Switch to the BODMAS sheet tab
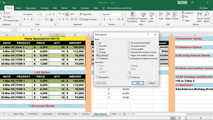Screen dimensions: 213x120 pyautogui.click(x=33, y=114)
